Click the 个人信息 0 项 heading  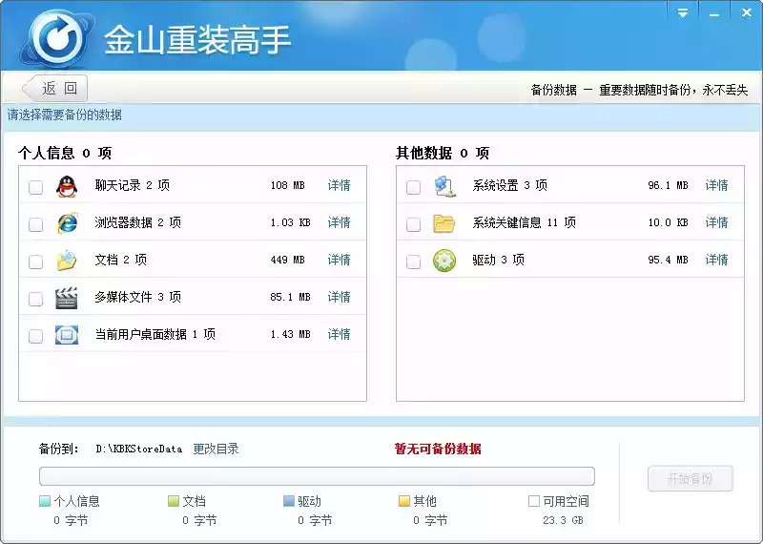65,153
